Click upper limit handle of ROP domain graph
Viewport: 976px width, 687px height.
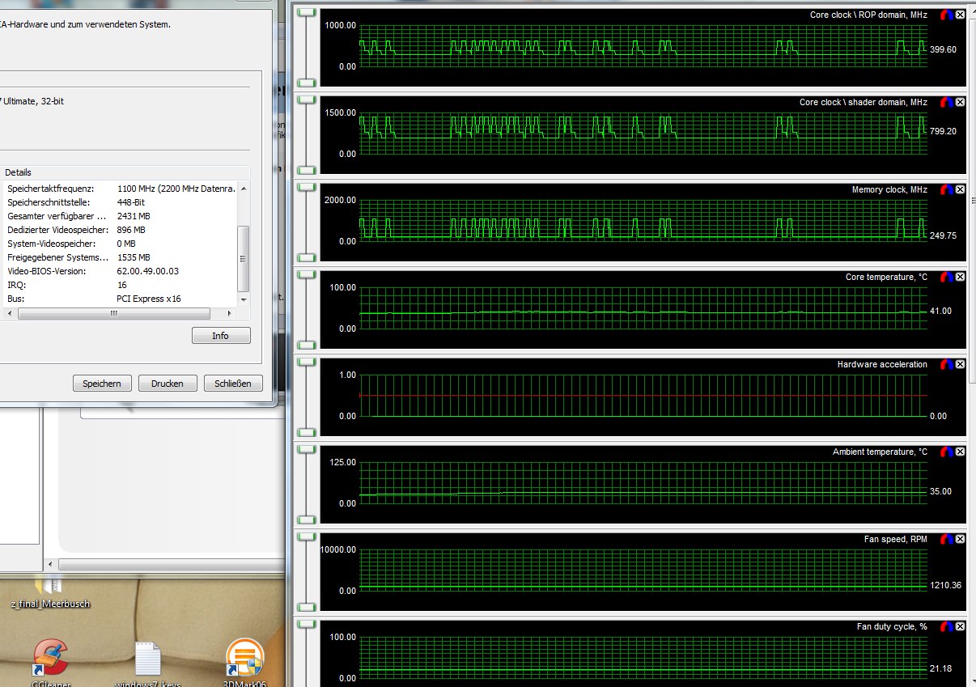tap(306, 12)
